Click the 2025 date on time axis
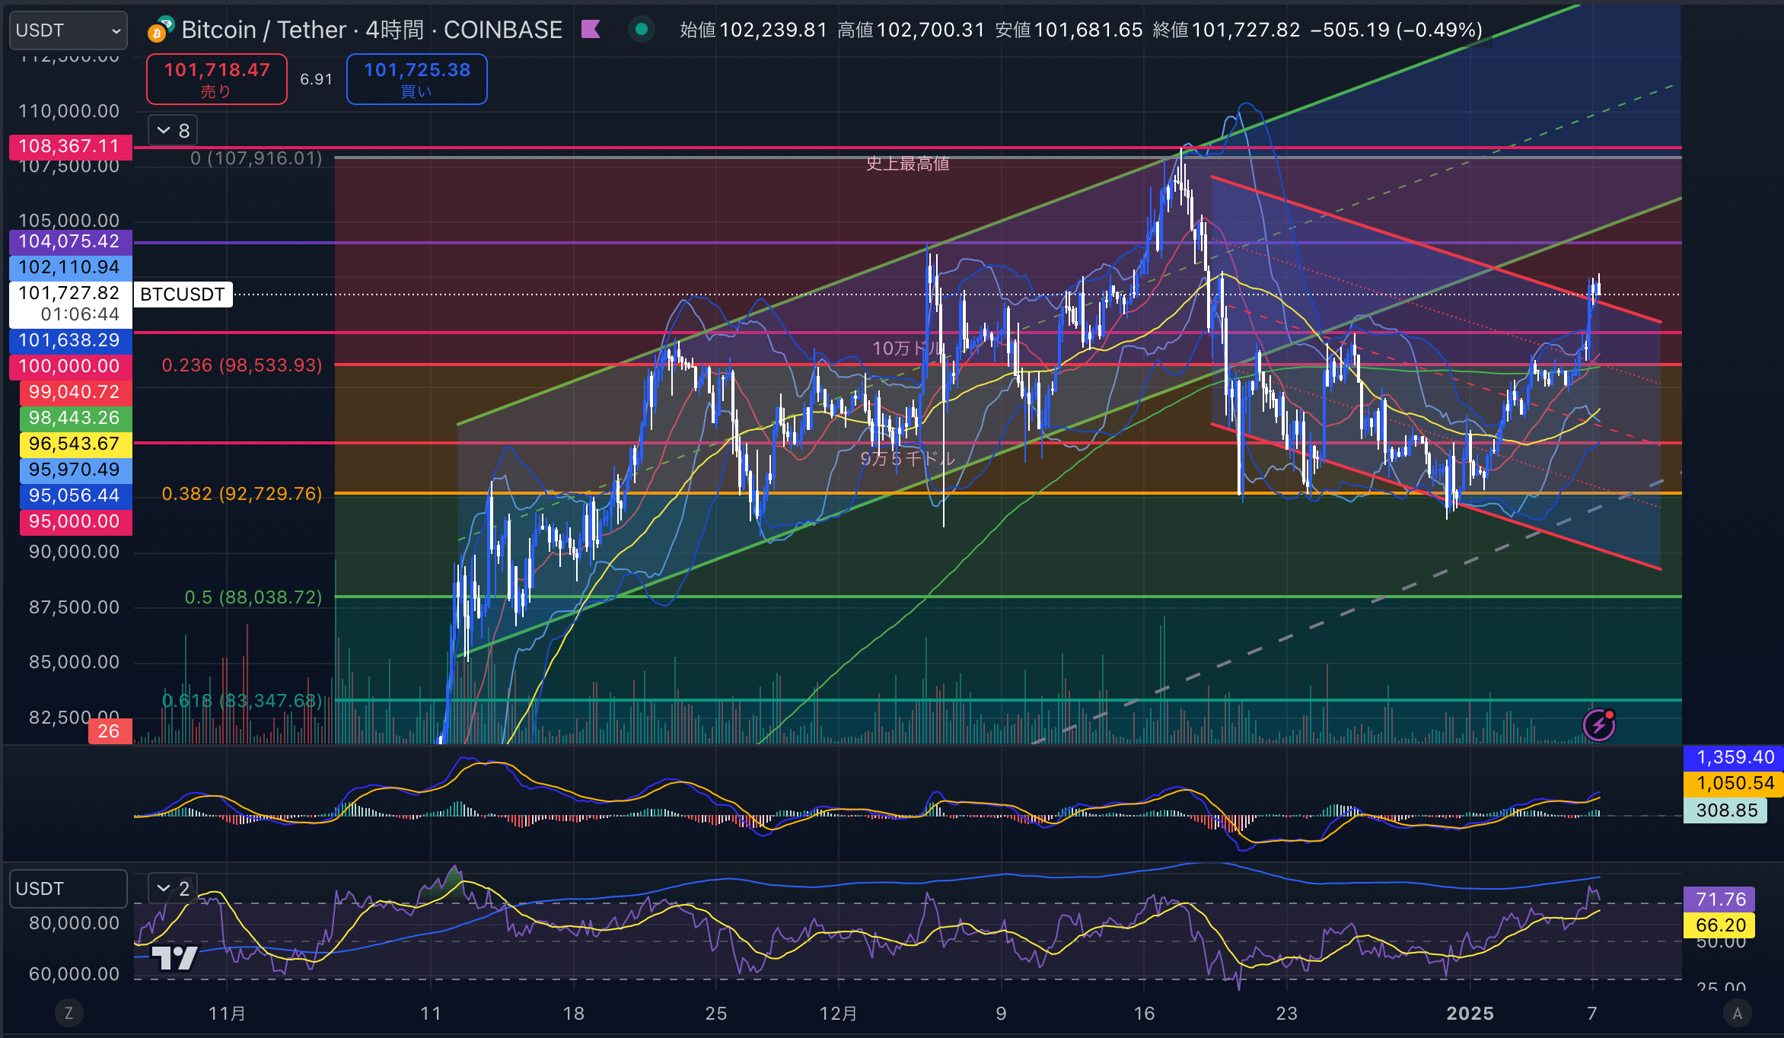This screenshot has height=1038, width=1784. pyautogui.click(x=1470, y=1014)
